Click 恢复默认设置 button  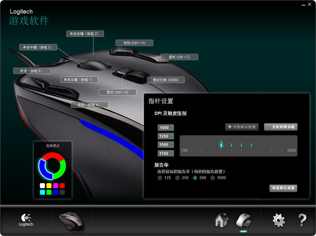[283, 188]
